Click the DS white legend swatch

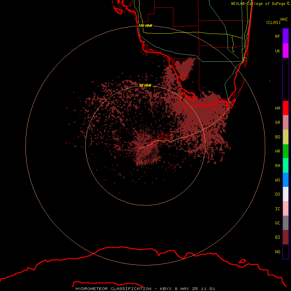pos(286,194)
